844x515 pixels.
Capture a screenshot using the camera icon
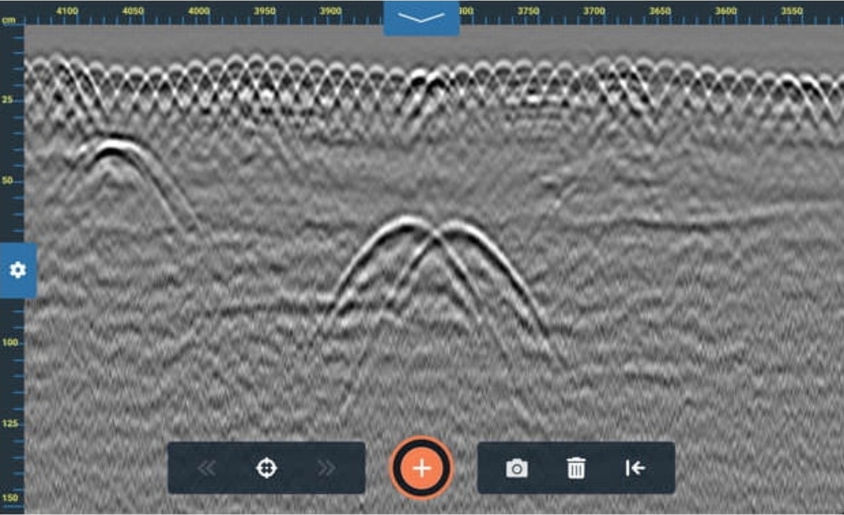[518, 468]
